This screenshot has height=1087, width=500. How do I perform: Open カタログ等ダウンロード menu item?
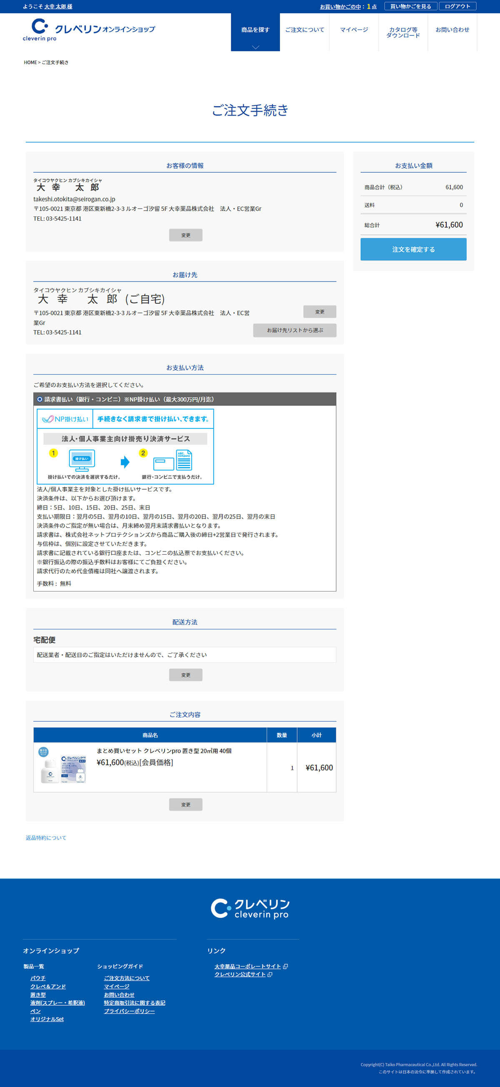pyautogui.click(x=403, y=33)
